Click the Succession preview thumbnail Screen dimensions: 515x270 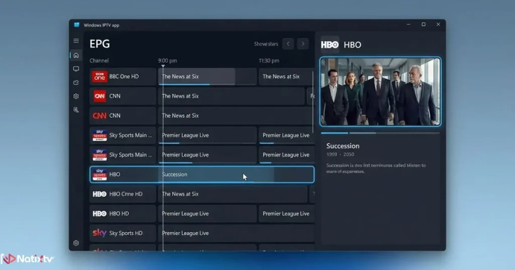click(x=380, y=92)
